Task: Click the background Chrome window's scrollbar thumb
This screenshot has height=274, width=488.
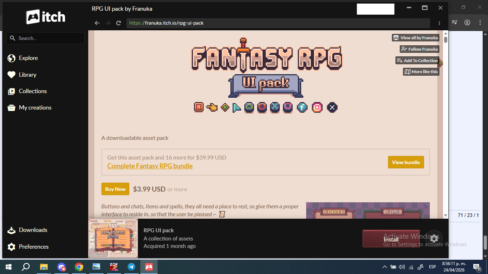Action: (485, 243)
